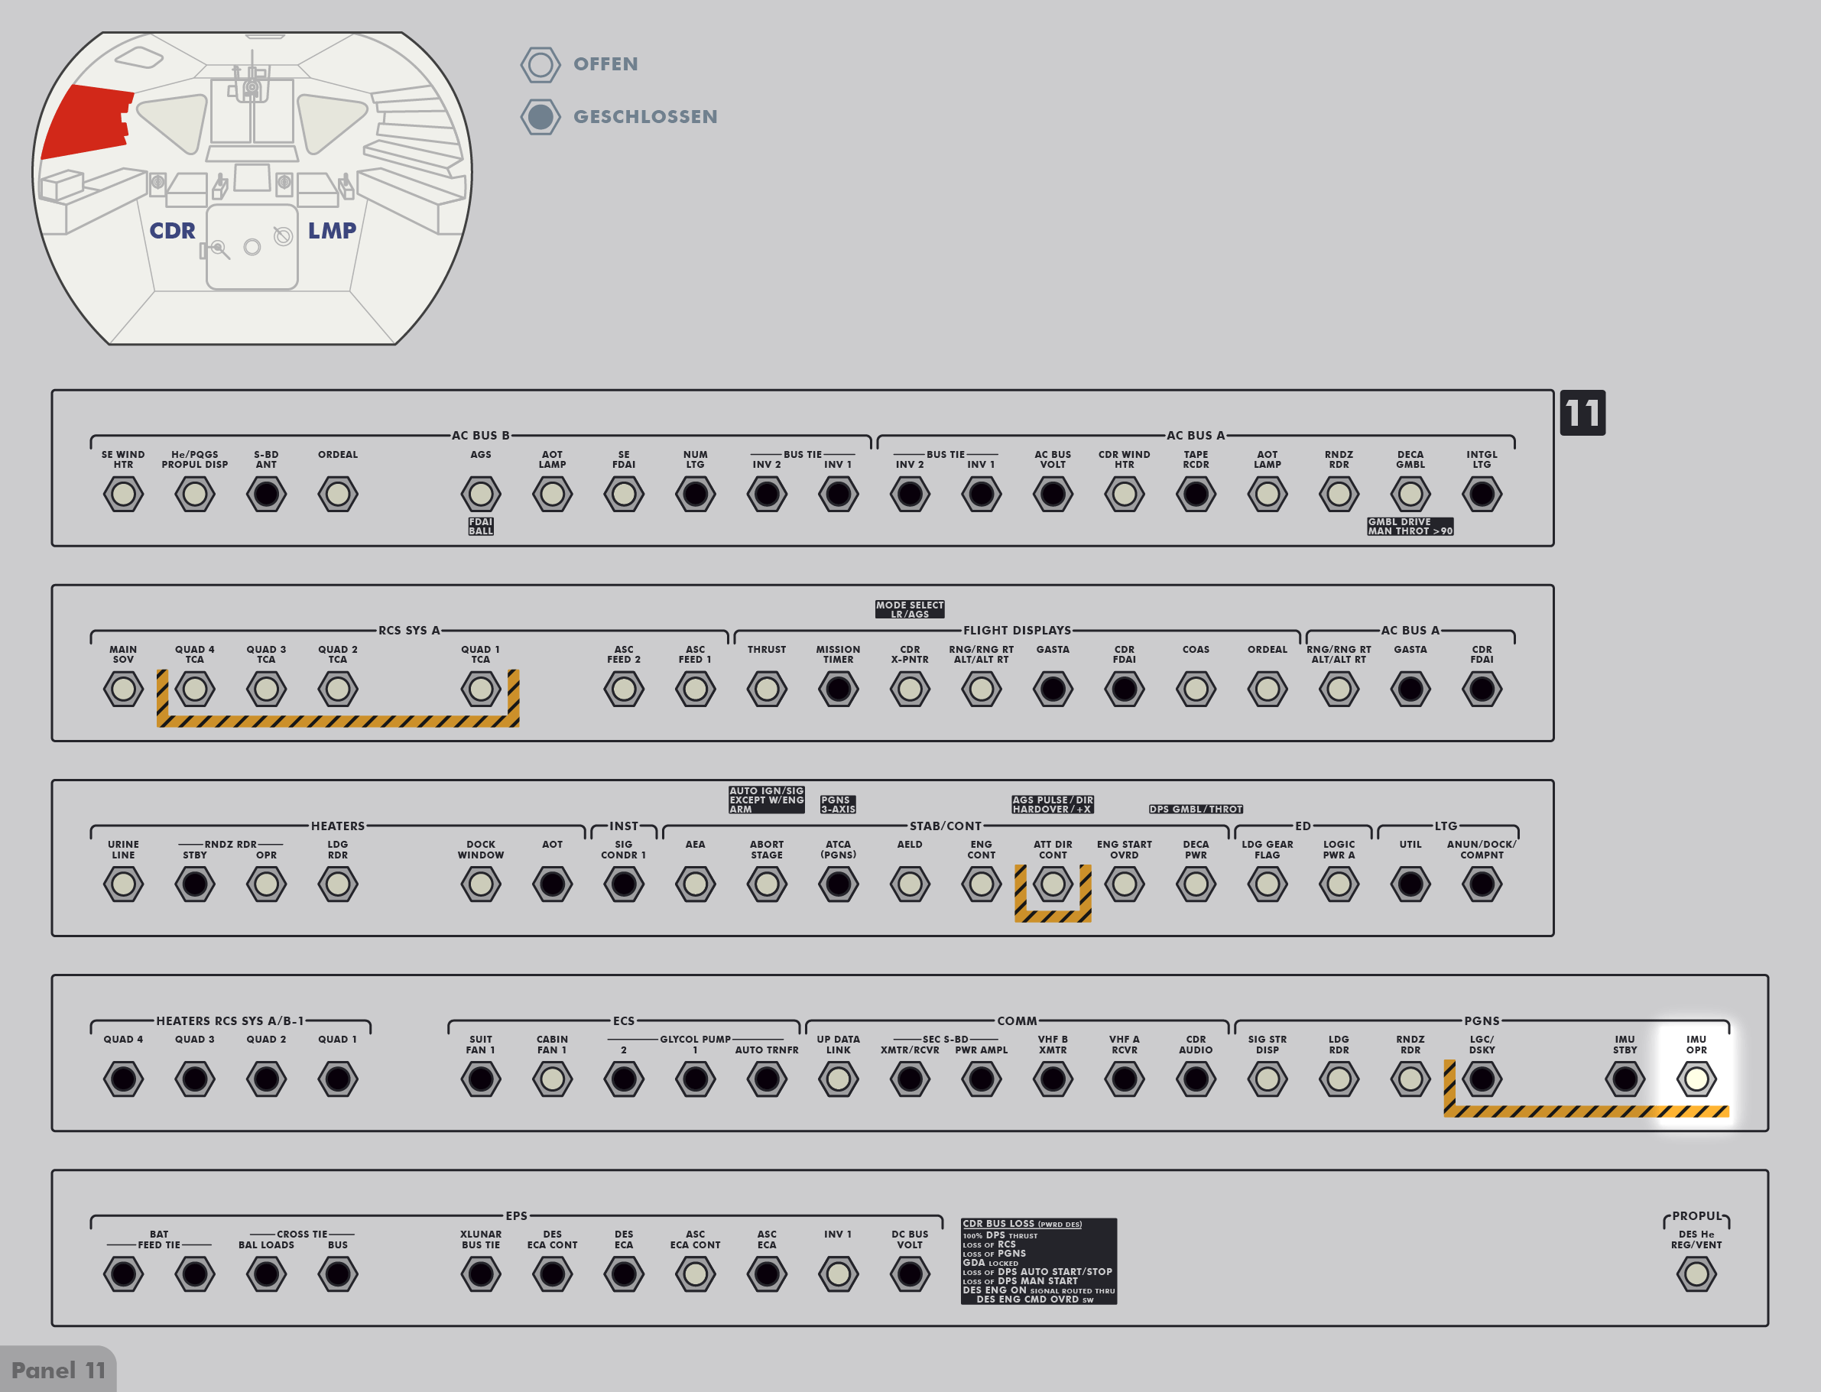
Task: Click the URINE LINE heater breaker
Action: 123,884
